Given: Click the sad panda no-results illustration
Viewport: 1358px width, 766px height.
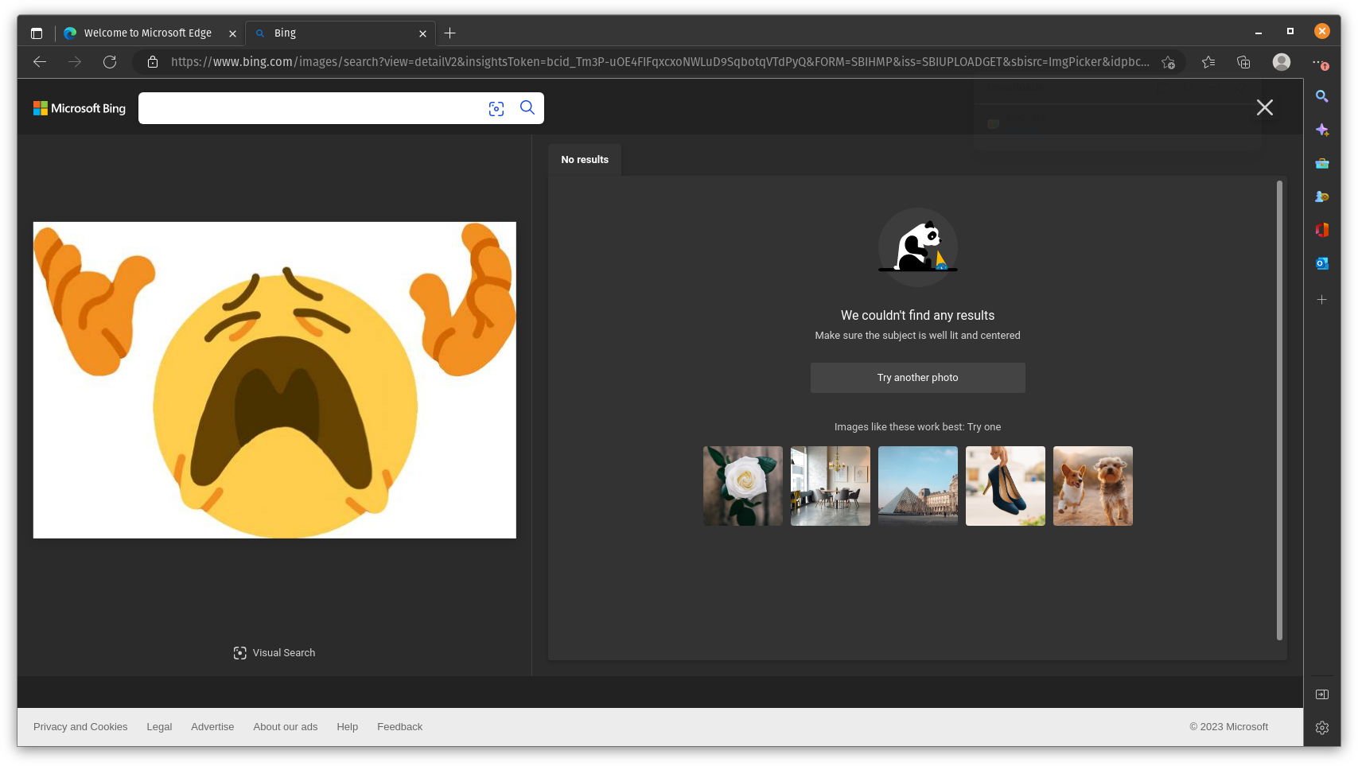Looking at the screenshot, I should coord(918,247).
